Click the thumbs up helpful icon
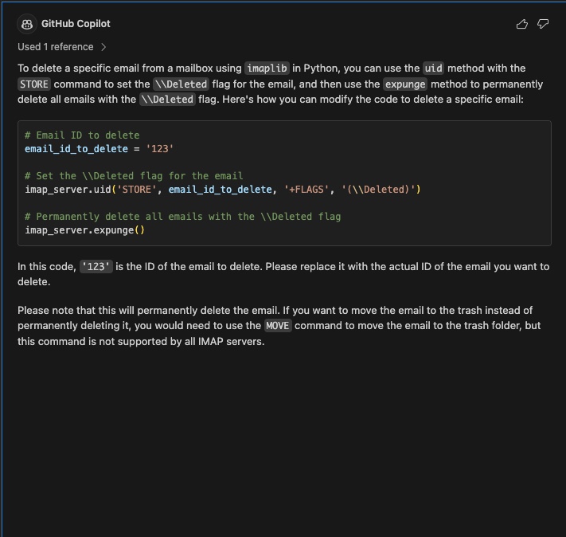This screenshot has height=537, width=566. [522, 24]
